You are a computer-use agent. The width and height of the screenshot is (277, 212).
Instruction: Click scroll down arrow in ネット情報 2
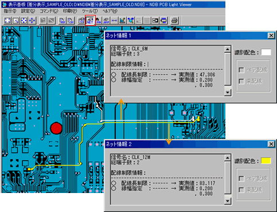(x=228, y=201)
